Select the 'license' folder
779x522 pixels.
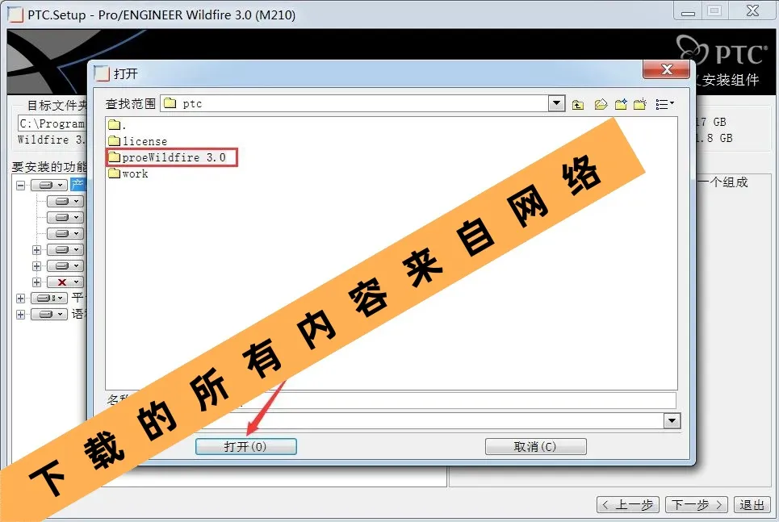138,141
